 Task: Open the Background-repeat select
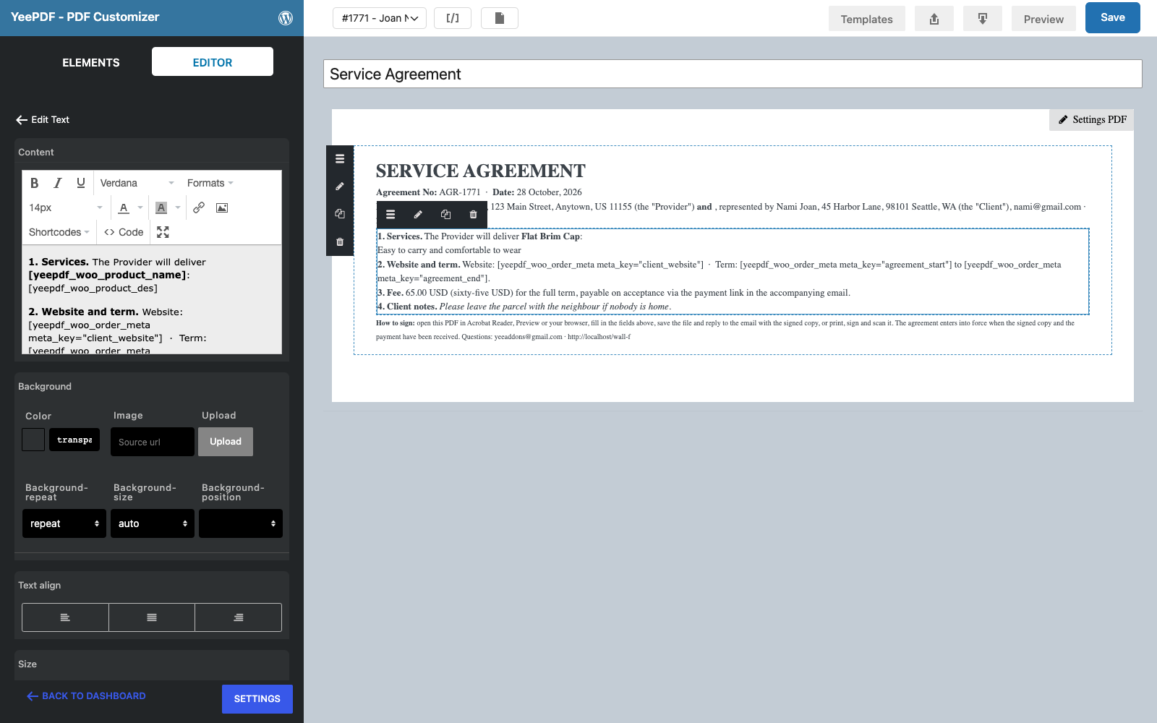tap(64, 523)
